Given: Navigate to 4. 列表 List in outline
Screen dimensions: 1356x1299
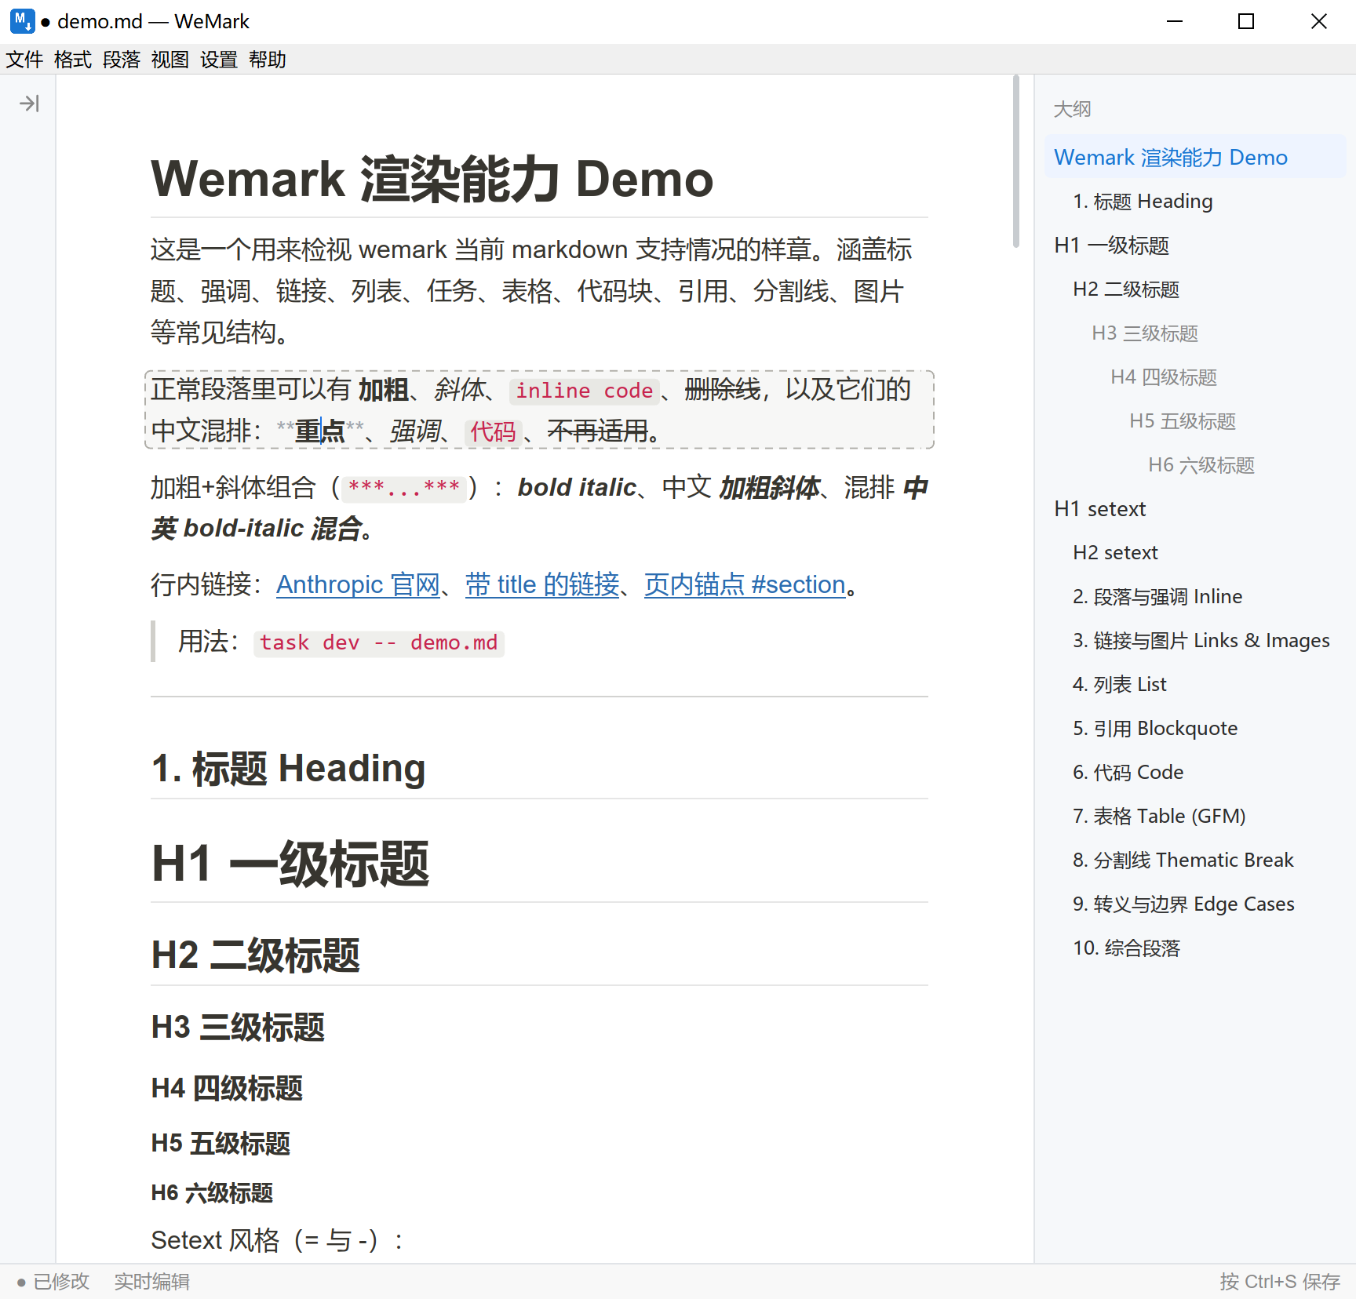Looking at the screenshot, I should 1195,685.
